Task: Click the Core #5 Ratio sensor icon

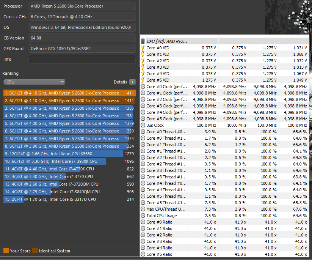Action: pos(143,254)
